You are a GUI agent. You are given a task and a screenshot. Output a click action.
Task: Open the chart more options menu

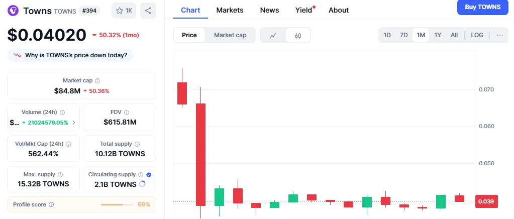pos(499,35)
